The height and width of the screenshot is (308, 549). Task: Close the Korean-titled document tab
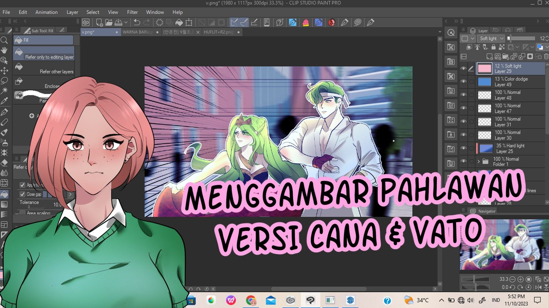[198, 32]
